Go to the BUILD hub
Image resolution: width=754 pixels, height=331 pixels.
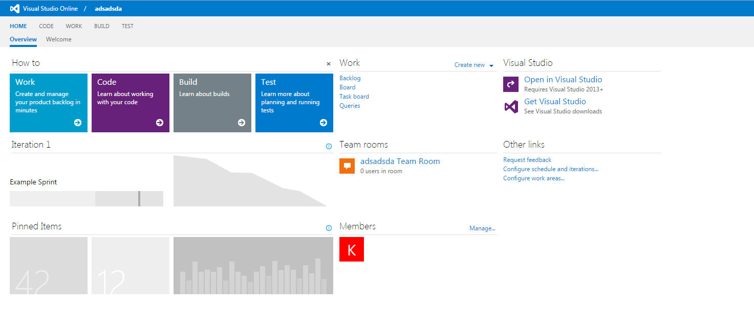point(102,26)
